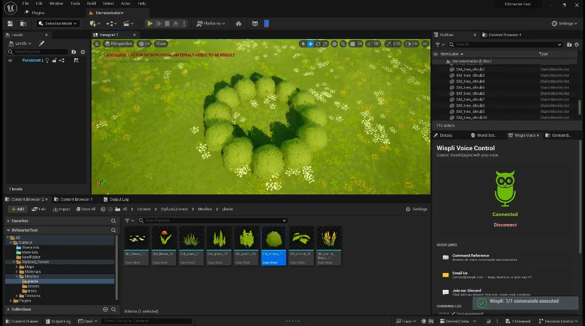Switch to the Output Log tab

point(118,200)
